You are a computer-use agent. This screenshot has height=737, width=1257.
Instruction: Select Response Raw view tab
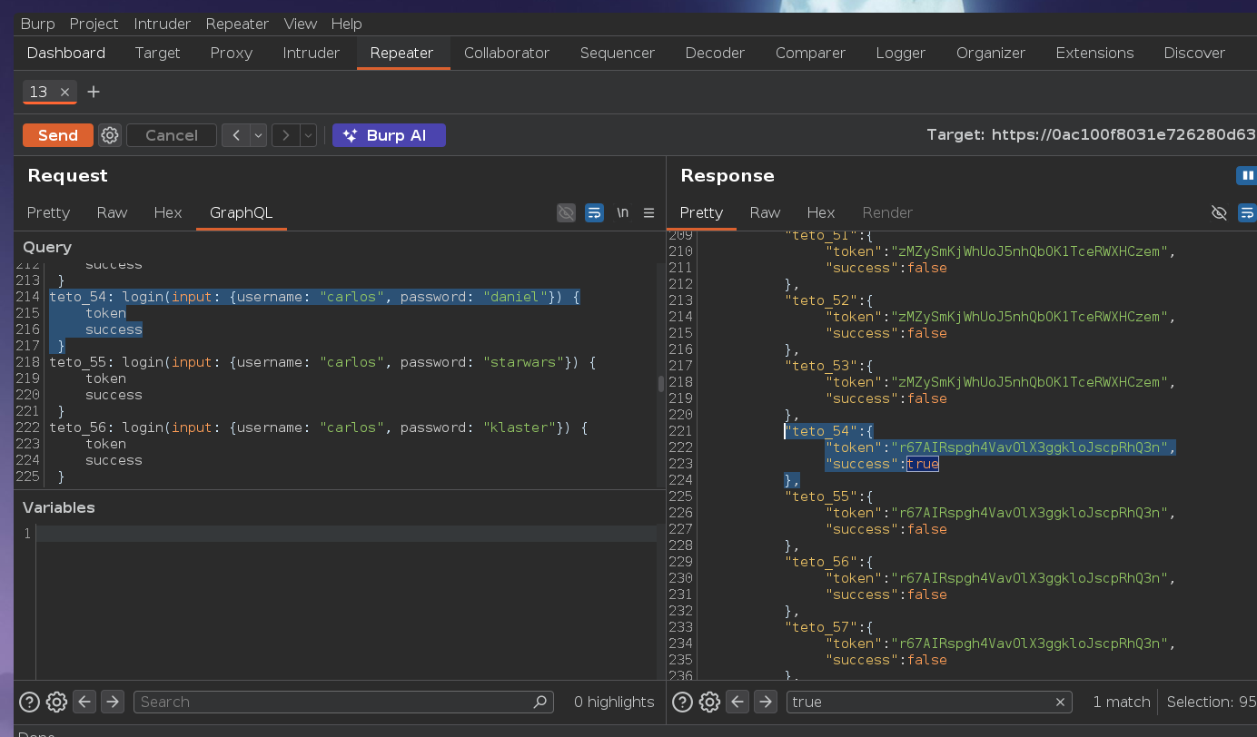tap(765, 212)
